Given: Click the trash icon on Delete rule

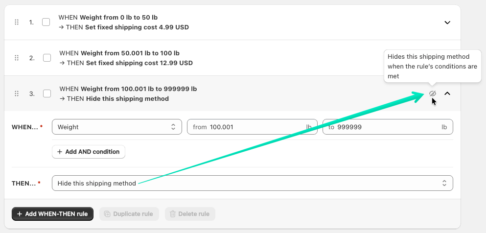Looking at the screenshot, I should pos(173,214).
